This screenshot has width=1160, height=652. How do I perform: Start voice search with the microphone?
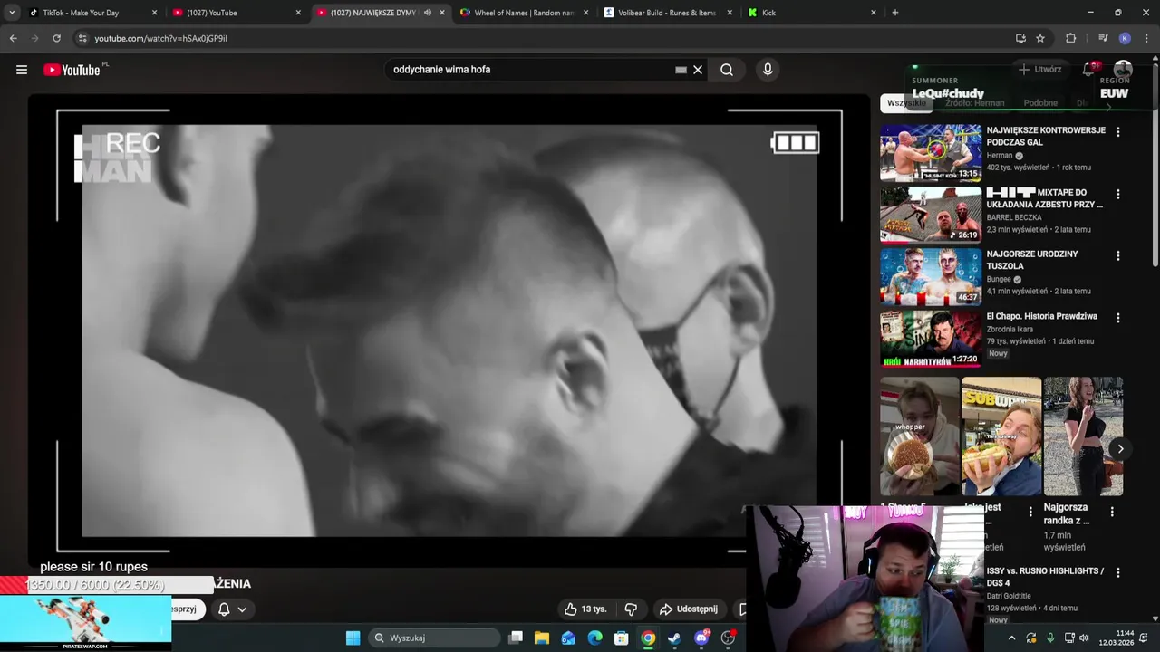(x=768, y=70)
